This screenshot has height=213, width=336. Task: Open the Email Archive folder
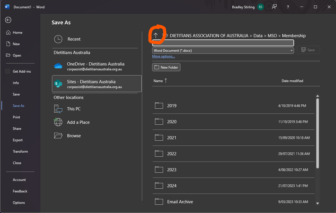pyautogui.click(x=180, y=202)
